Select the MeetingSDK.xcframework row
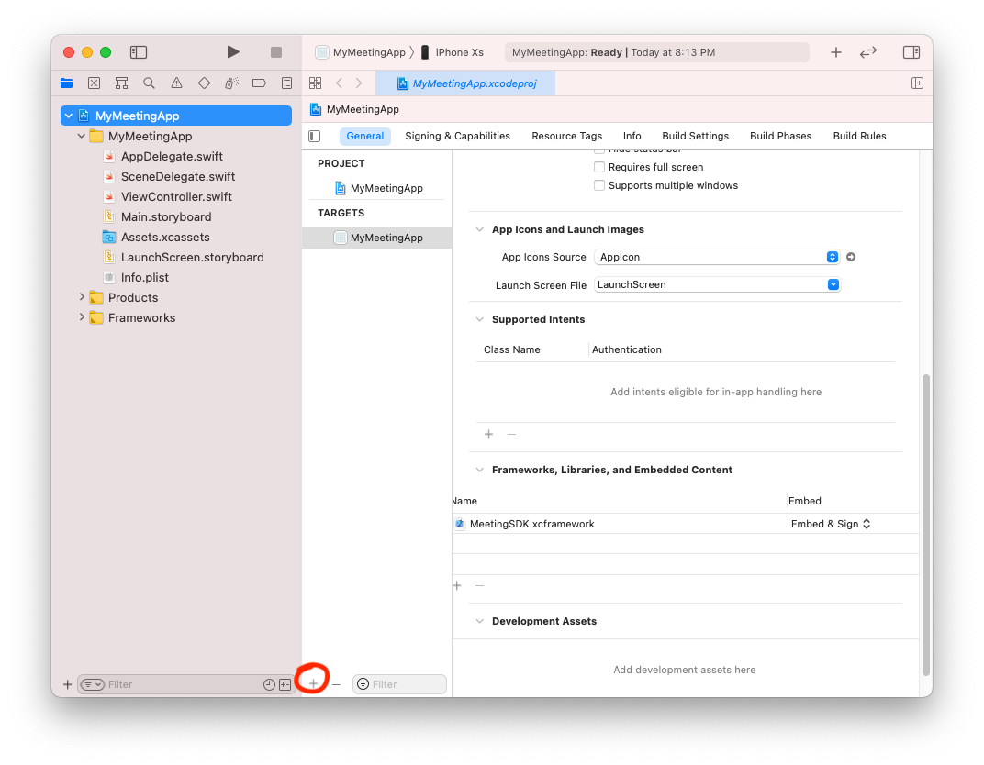The width and height of the screenshot is (984, 765). 686,524
